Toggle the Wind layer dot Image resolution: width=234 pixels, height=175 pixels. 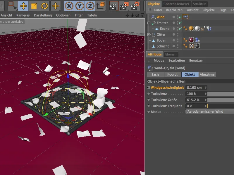(174, 17)
